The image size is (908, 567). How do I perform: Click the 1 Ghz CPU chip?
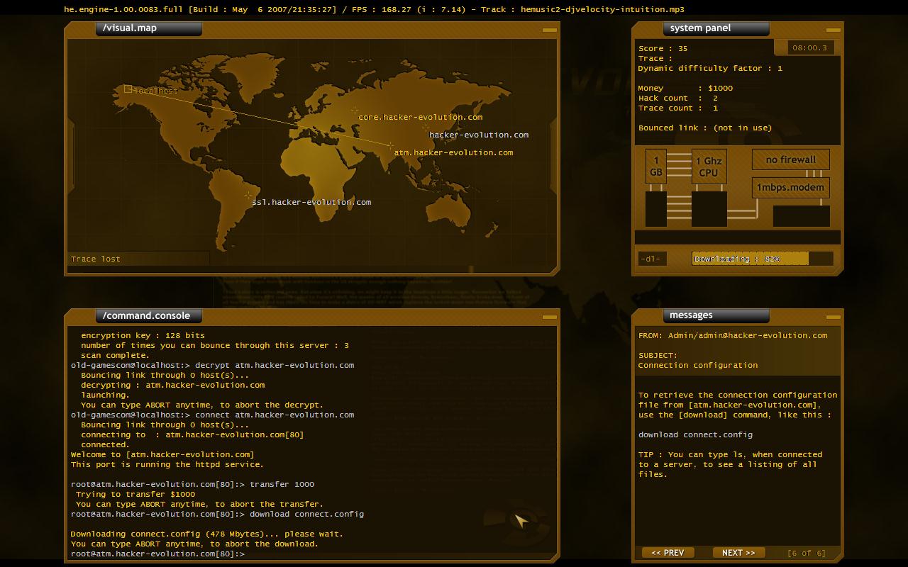(709, 167)
